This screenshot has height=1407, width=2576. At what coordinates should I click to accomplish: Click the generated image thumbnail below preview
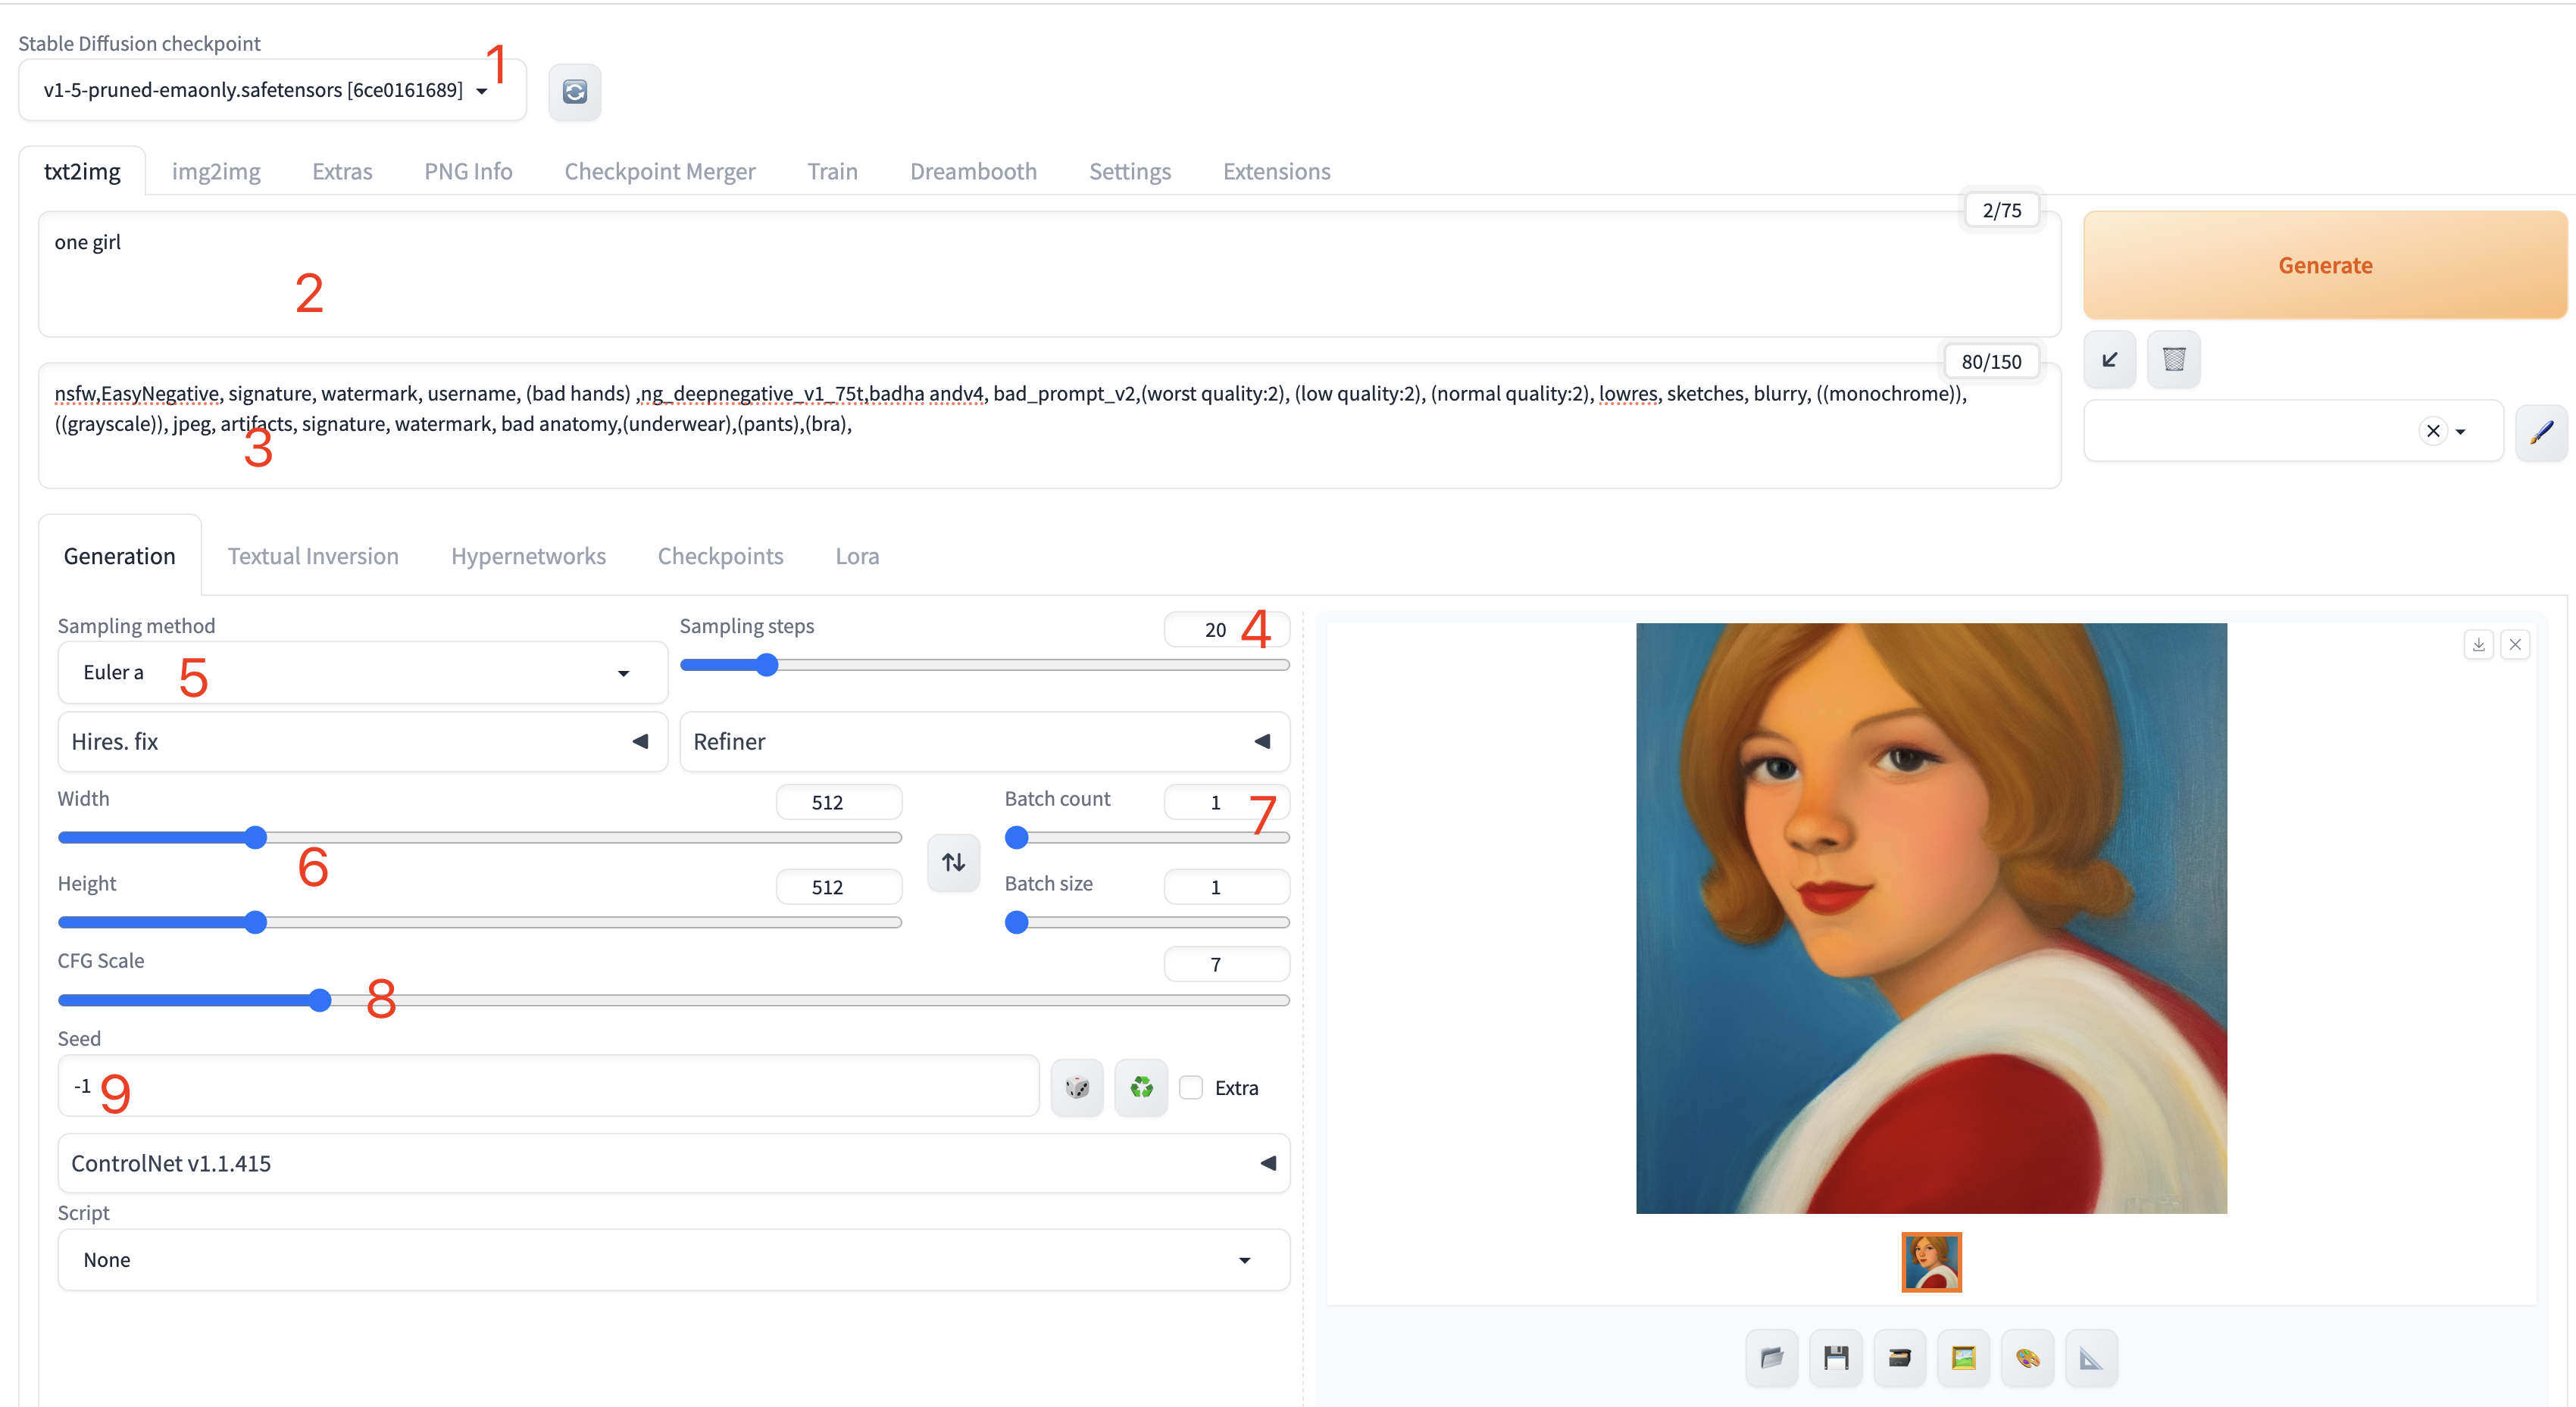[1931, 1262]
